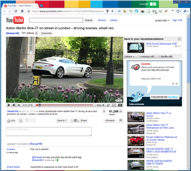Viewport: 191px width, 171px height.
Task: Open Aston Martin One-77 Walkaround thumbnail
Action: click(136, 129)
